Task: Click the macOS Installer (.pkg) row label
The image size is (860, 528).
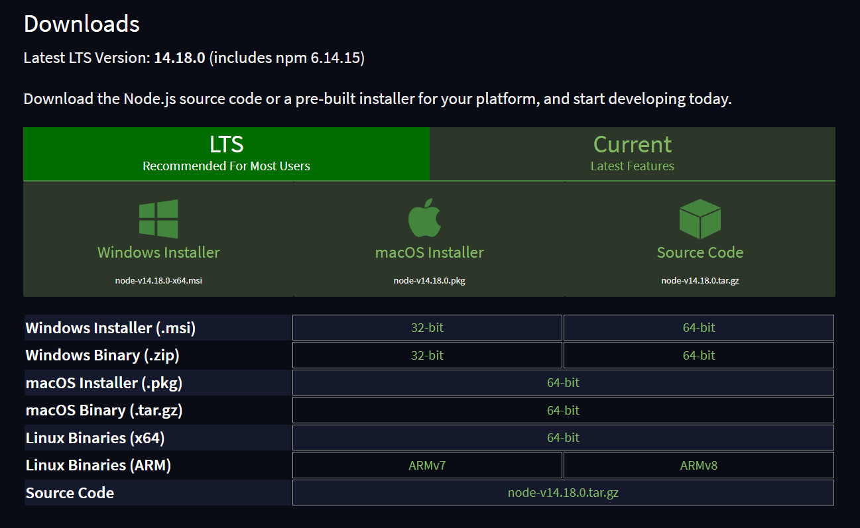Action: (x=104, y=383)
